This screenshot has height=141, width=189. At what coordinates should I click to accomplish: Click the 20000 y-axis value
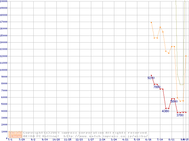(4, 1)
